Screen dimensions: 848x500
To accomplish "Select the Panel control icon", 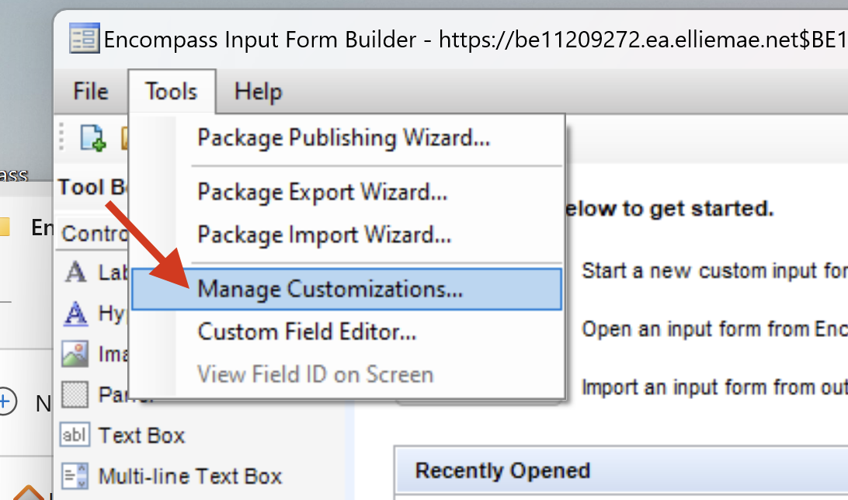I will [x=75, y=394].
